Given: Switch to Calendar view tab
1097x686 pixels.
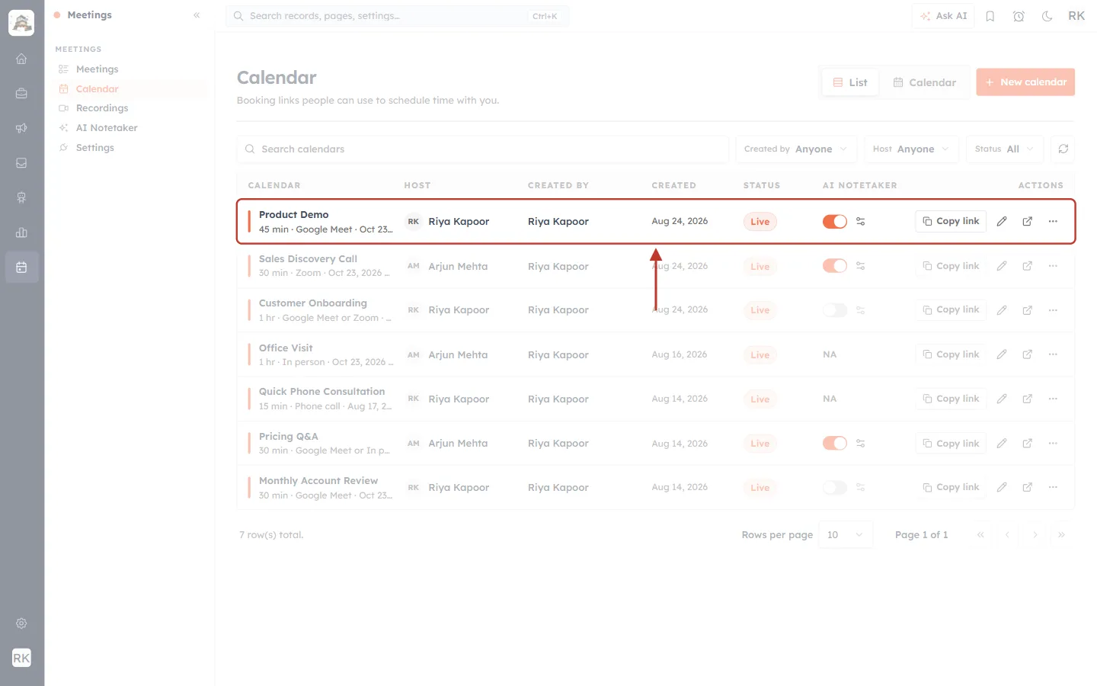Looking at the screenshot, I should (924, 82).
